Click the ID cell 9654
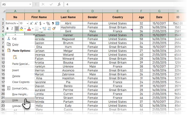187x115 pixels. click(x=178, y=94)
